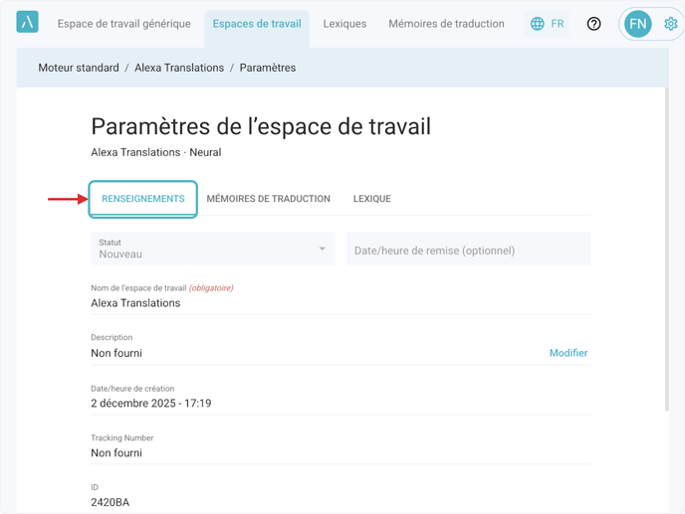Go to Espace de travail générique

pos(123,24)
